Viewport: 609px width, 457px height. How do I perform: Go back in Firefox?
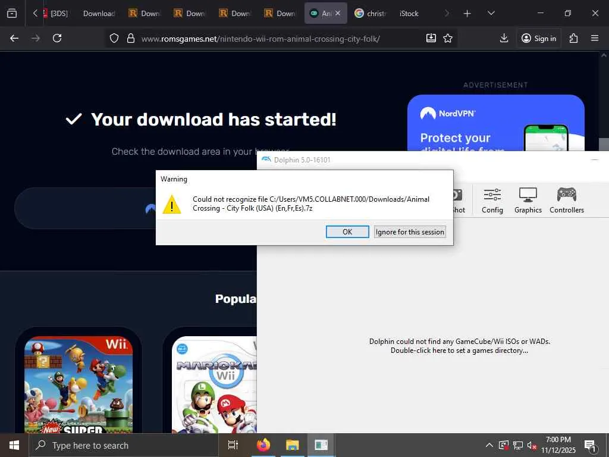pos(14,38)
